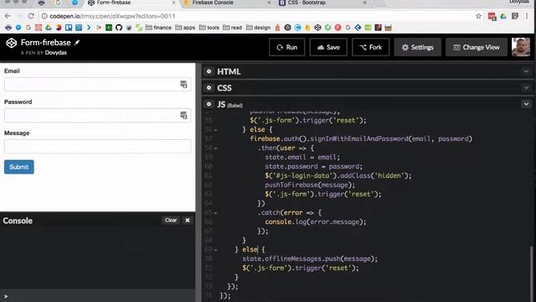Expand the HTML editor dropdown chevron
This screenshot has width=536, height=302.
click(x=526, y=71)
